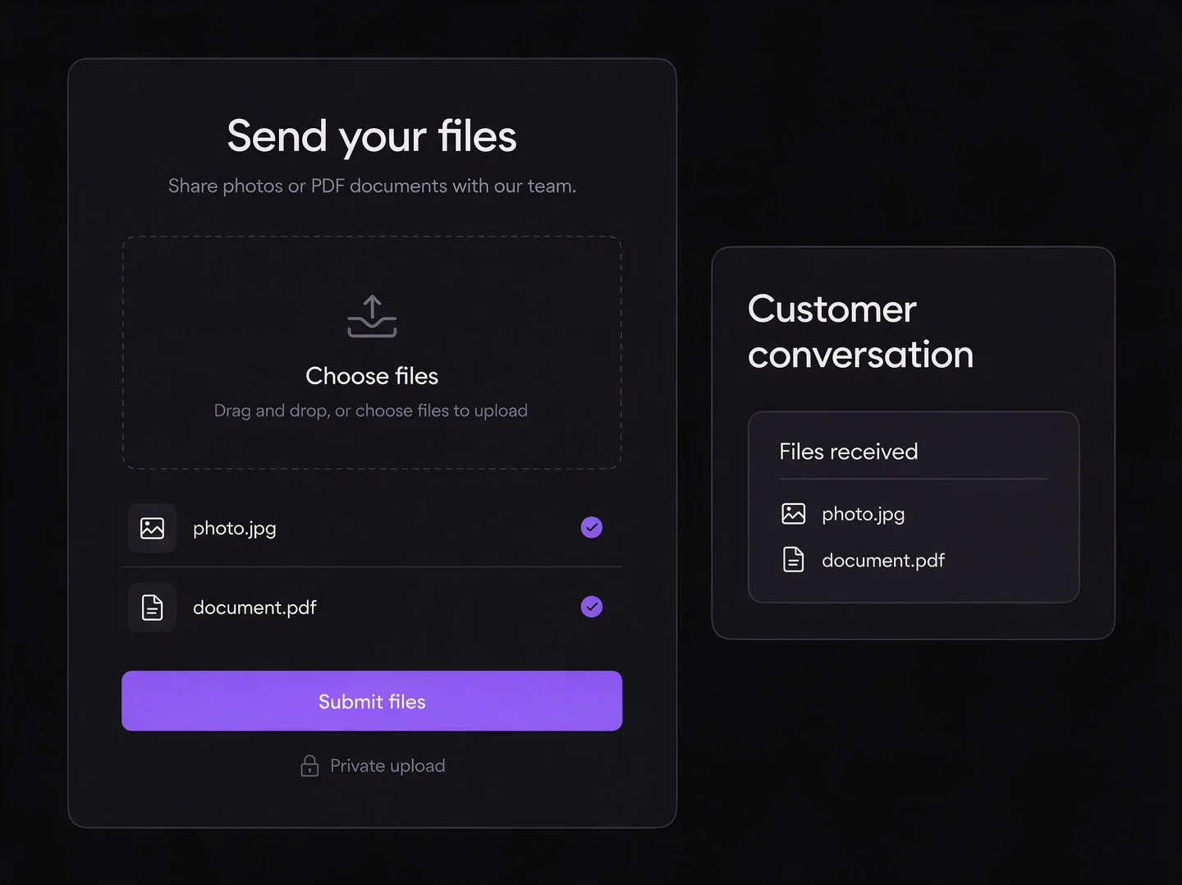Click the document icon beside document.pdf in the upload list
The image size is (1182, 885).
(x=152, y=608)
